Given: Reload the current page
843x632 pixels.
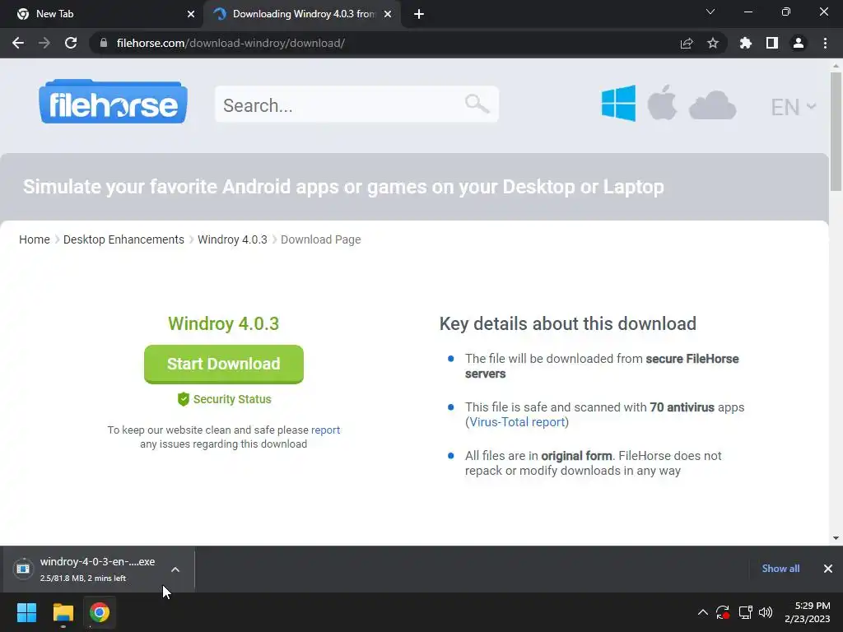Looking at the screenshot, I should (71, 43).
